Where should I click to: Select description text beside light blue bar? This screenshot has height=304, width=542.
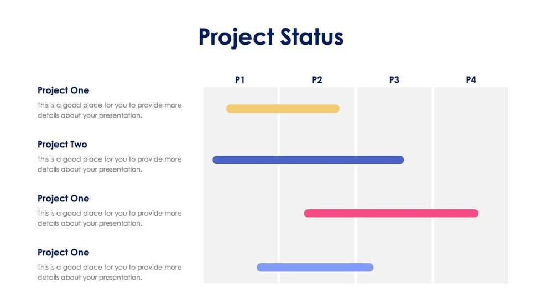pyautogui.click(x=110, y=273)
